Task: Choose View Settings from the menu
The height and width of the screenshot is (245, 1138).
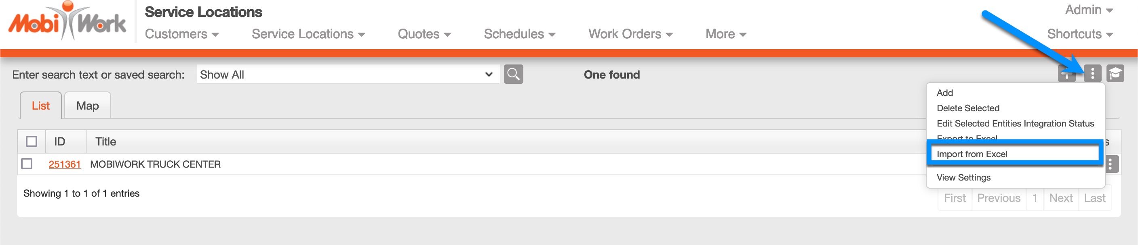Action: coord(963,178)
